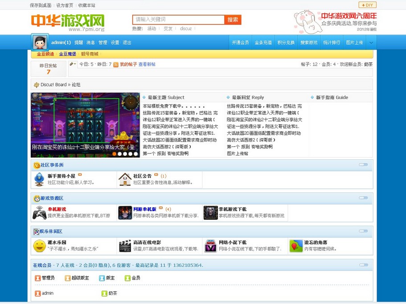
Task: Click the 管理 admin link
Action: (x=103, y=42)
